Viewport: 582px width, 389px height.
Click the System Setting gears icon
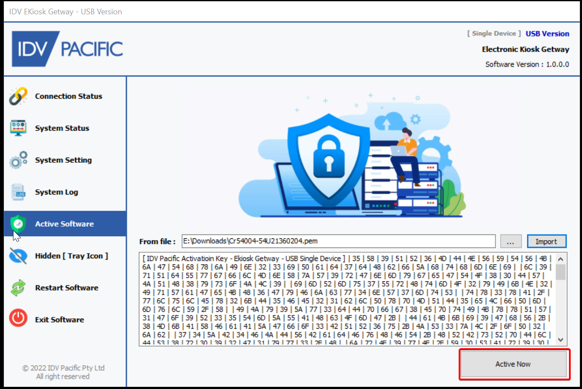[x=18, y=160]
